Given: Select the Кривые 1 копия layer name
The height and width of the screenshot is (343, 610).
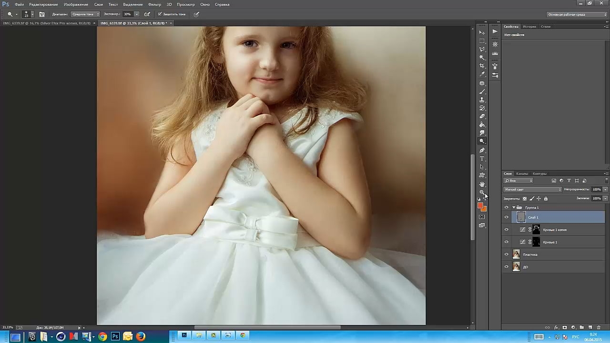Looking at the screenshot, I should point(555,230).
